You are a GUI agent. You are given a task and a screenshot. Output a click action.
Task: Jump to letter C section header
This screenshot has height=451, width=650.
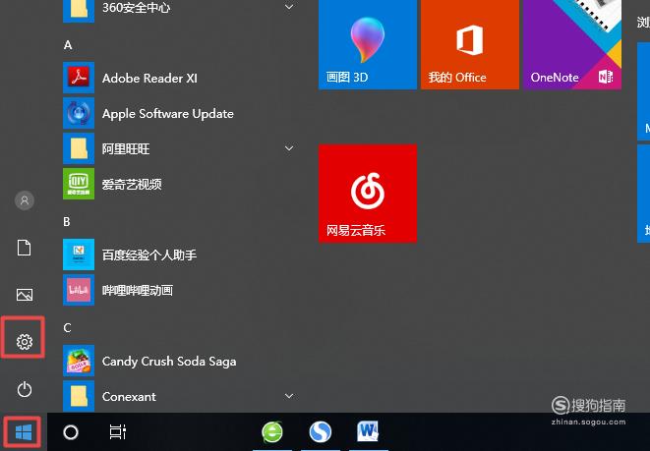[x=68, y=328]
